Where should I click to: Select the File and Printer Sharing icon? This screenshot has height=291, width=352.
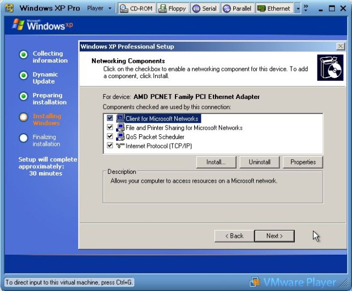pyautogui.click(x=120, y=127)
